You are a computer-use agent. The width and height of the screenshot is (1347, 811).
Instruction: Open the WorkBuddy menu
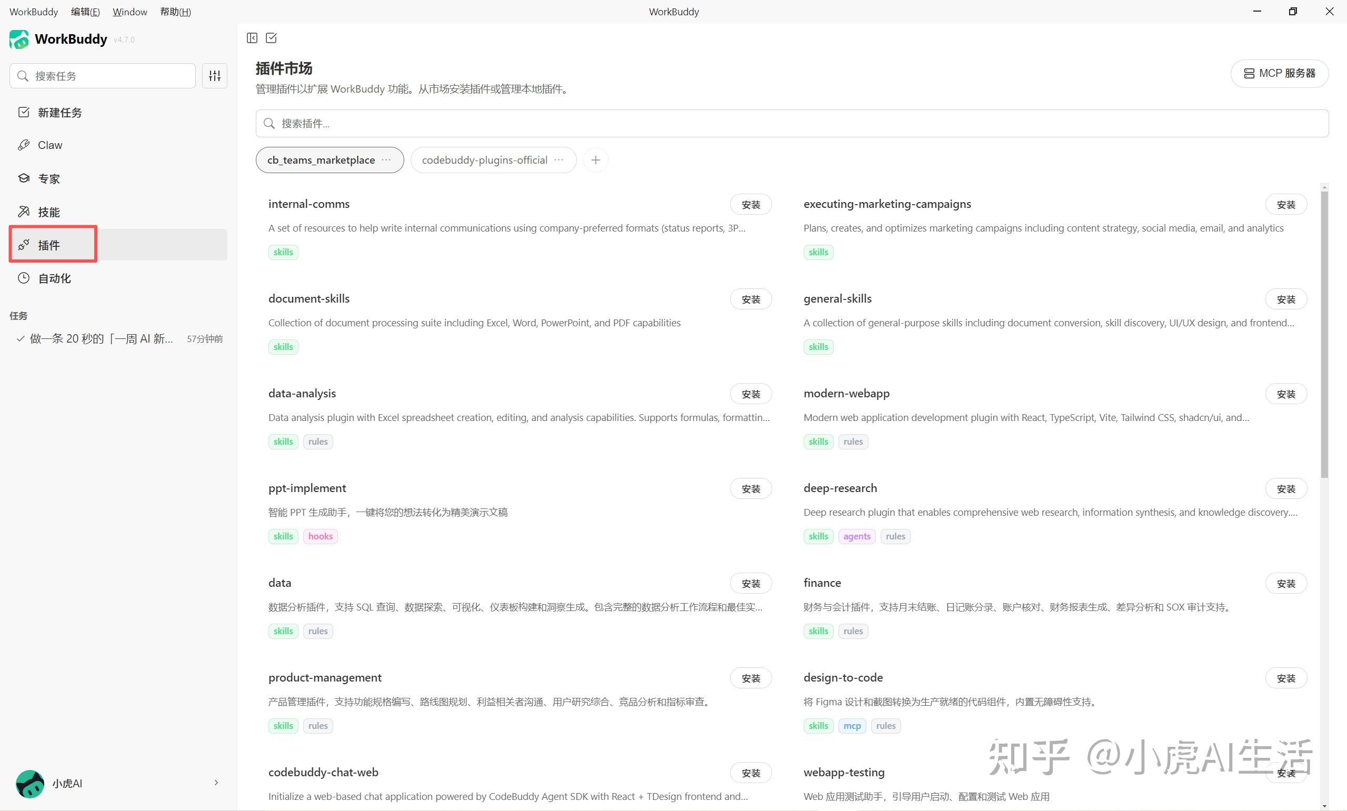click(x=33, y=12)
